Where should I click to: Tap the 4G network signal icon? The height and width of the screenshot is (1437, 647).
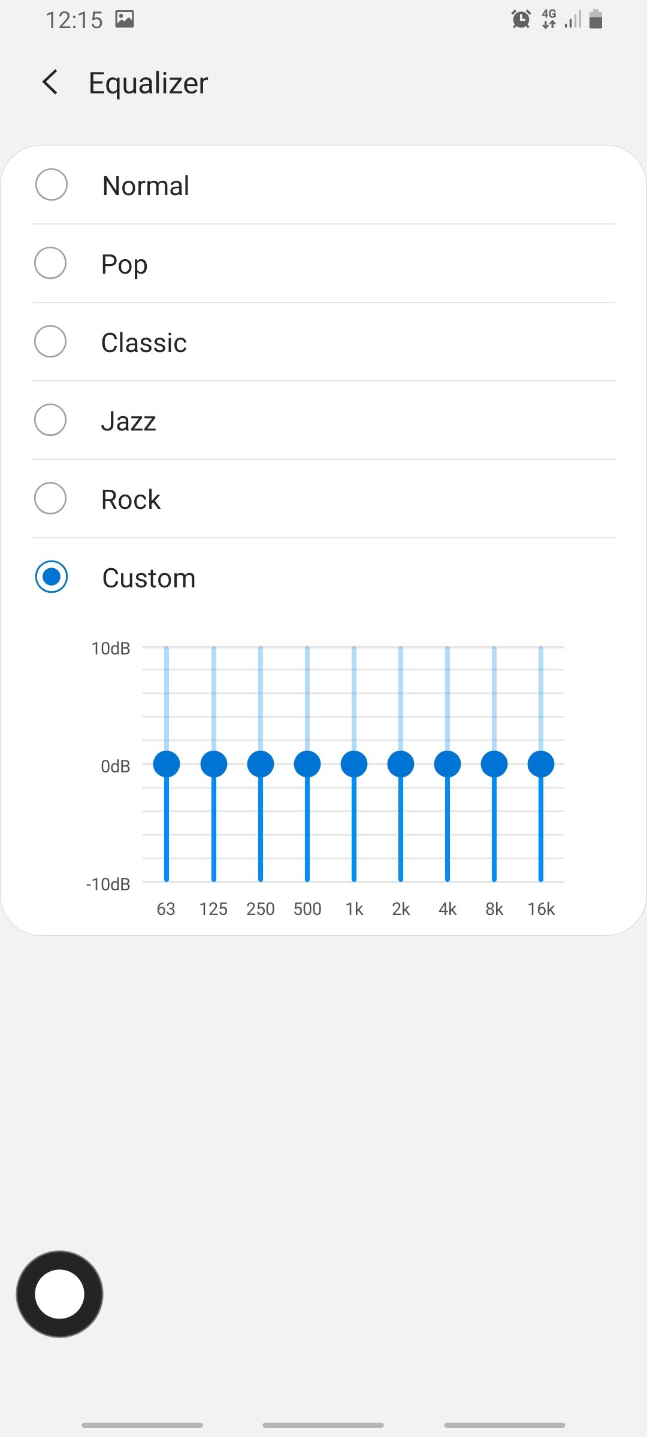point(549,19)
